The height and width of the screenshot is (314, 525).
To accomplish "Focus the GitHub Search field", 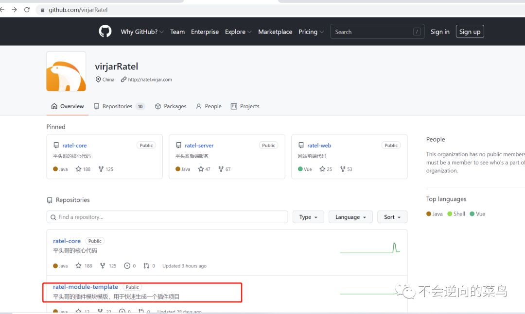I will (x=377, y=32).
